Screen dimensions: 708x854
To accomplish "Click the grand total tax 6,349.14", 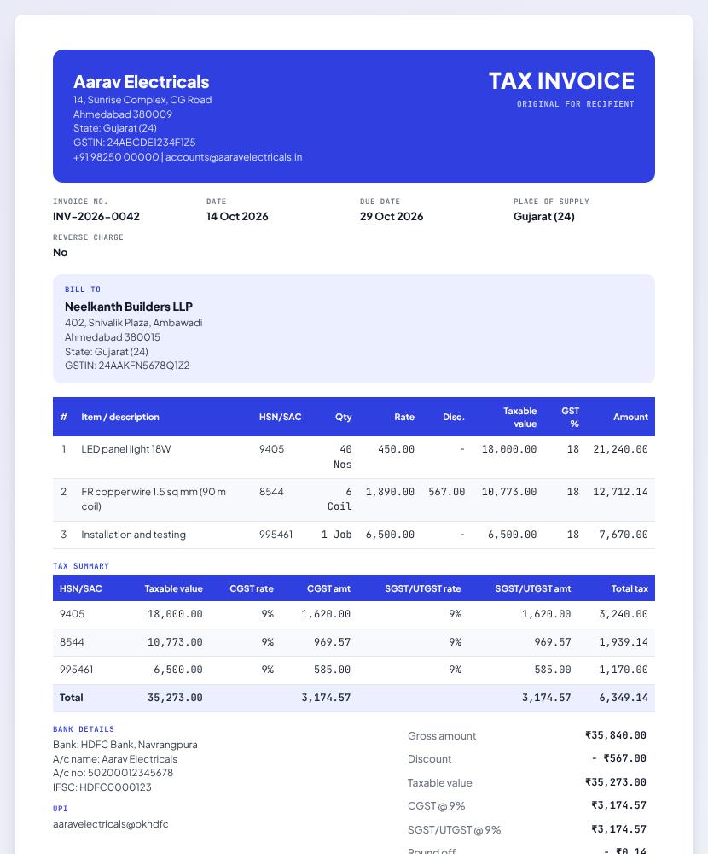I will (624, 699).
